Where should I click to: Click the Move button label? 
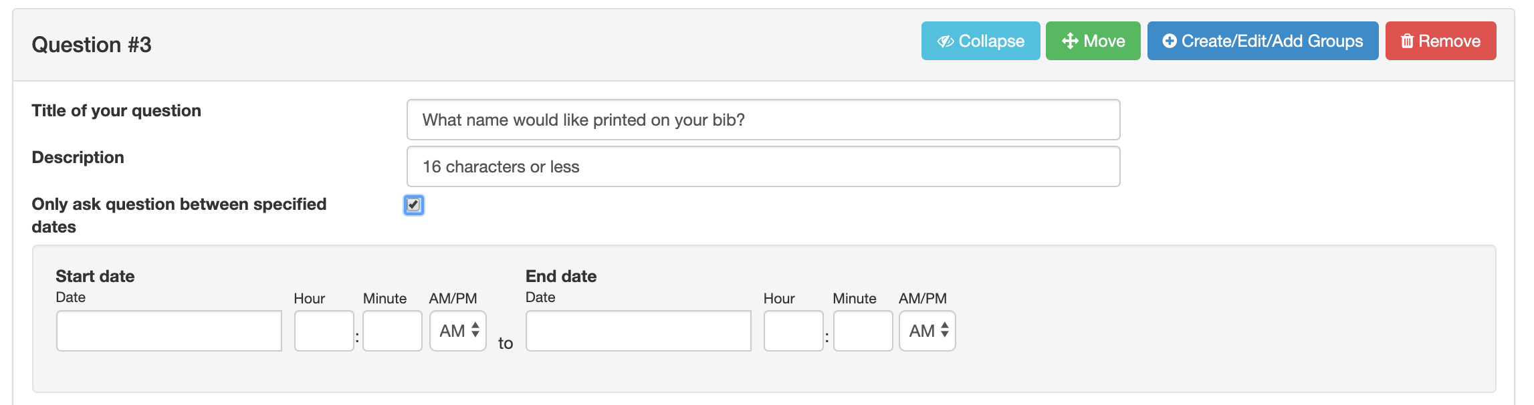click(1105, 41)
